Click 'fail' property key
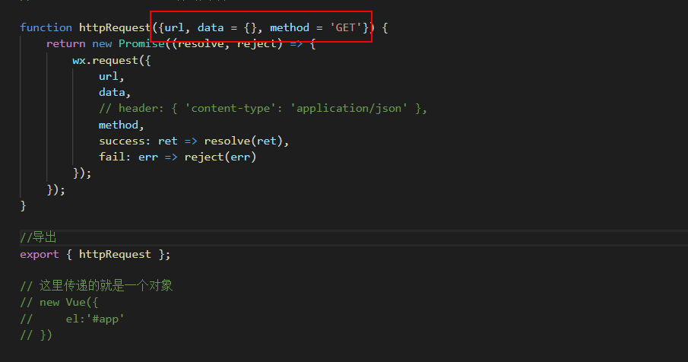The image size is (688, 362). pos(112,157)
